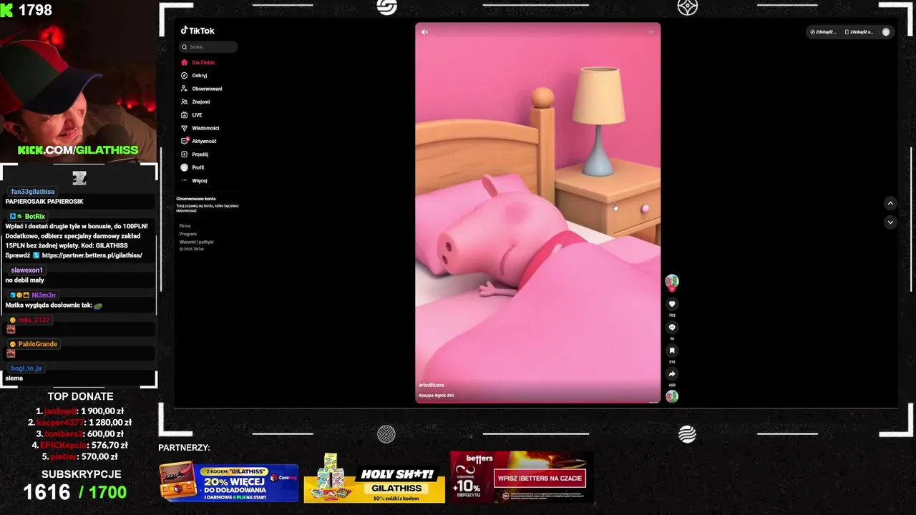Select chat user BotRix

[x=34, y=216]
